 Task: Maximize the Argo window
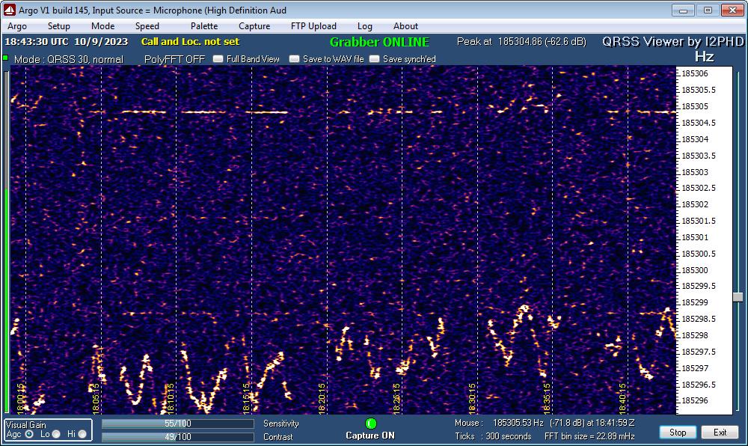pyautogui.click(x=708, y=10)
